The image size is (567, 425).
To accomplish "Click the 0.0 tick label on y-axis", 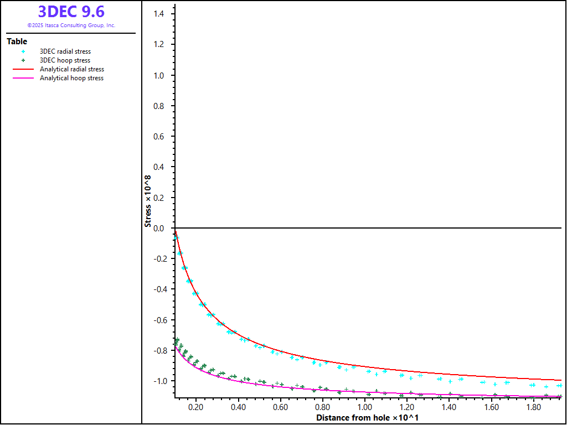I will point(159,228).
